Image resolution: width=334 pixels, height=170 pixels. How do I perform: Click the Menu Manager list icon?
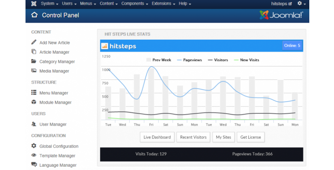34,92
